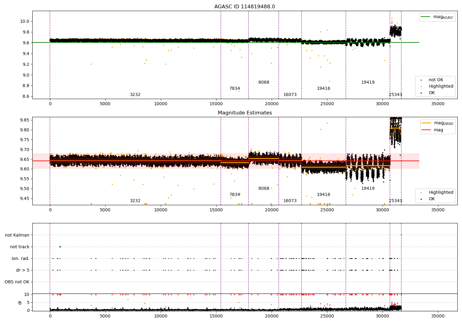Click the 9.2 y-axis tick in the AGASC plot

[26, 65]
